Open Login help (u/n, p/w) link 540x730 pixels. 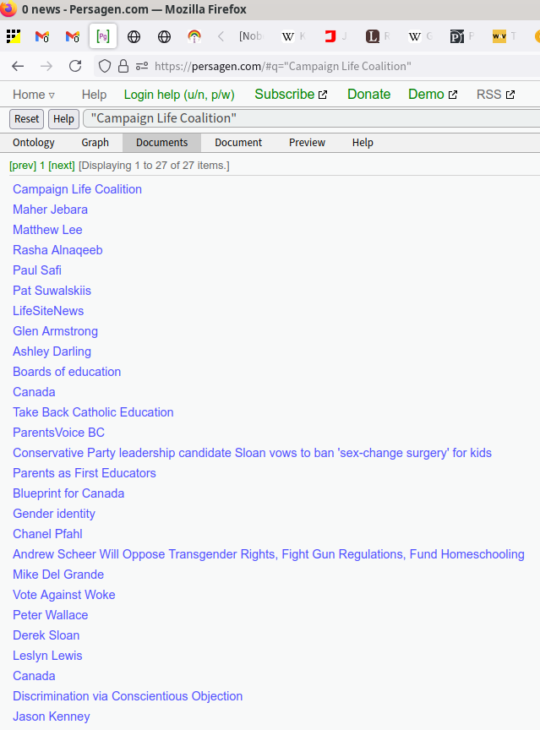coord(179,95)
